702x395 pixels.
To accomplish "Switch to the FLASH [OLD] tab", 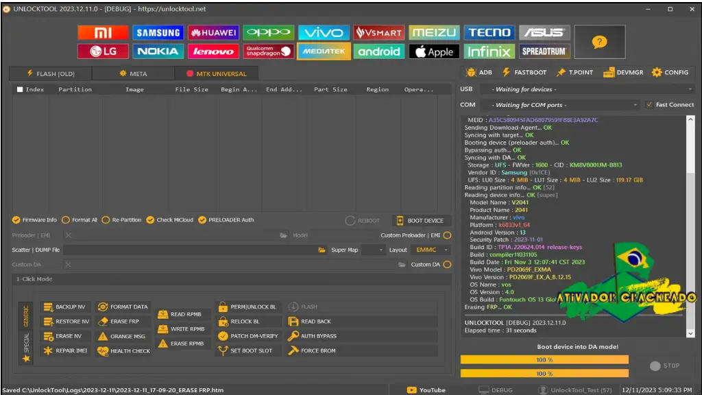I will 51,73.
